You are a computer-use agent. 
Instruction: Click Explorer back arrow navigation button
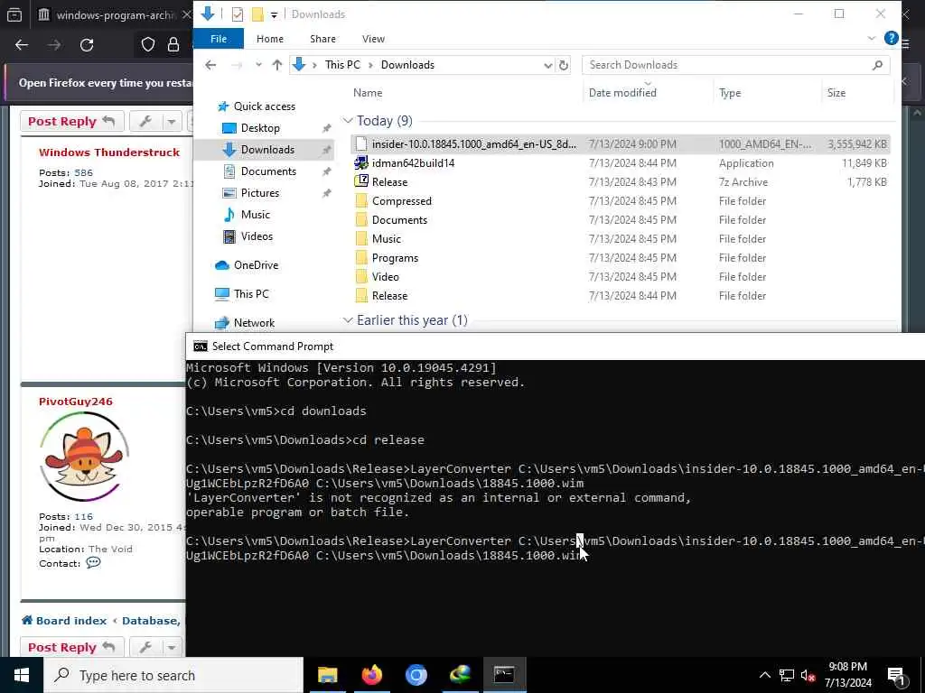(210, 65)
